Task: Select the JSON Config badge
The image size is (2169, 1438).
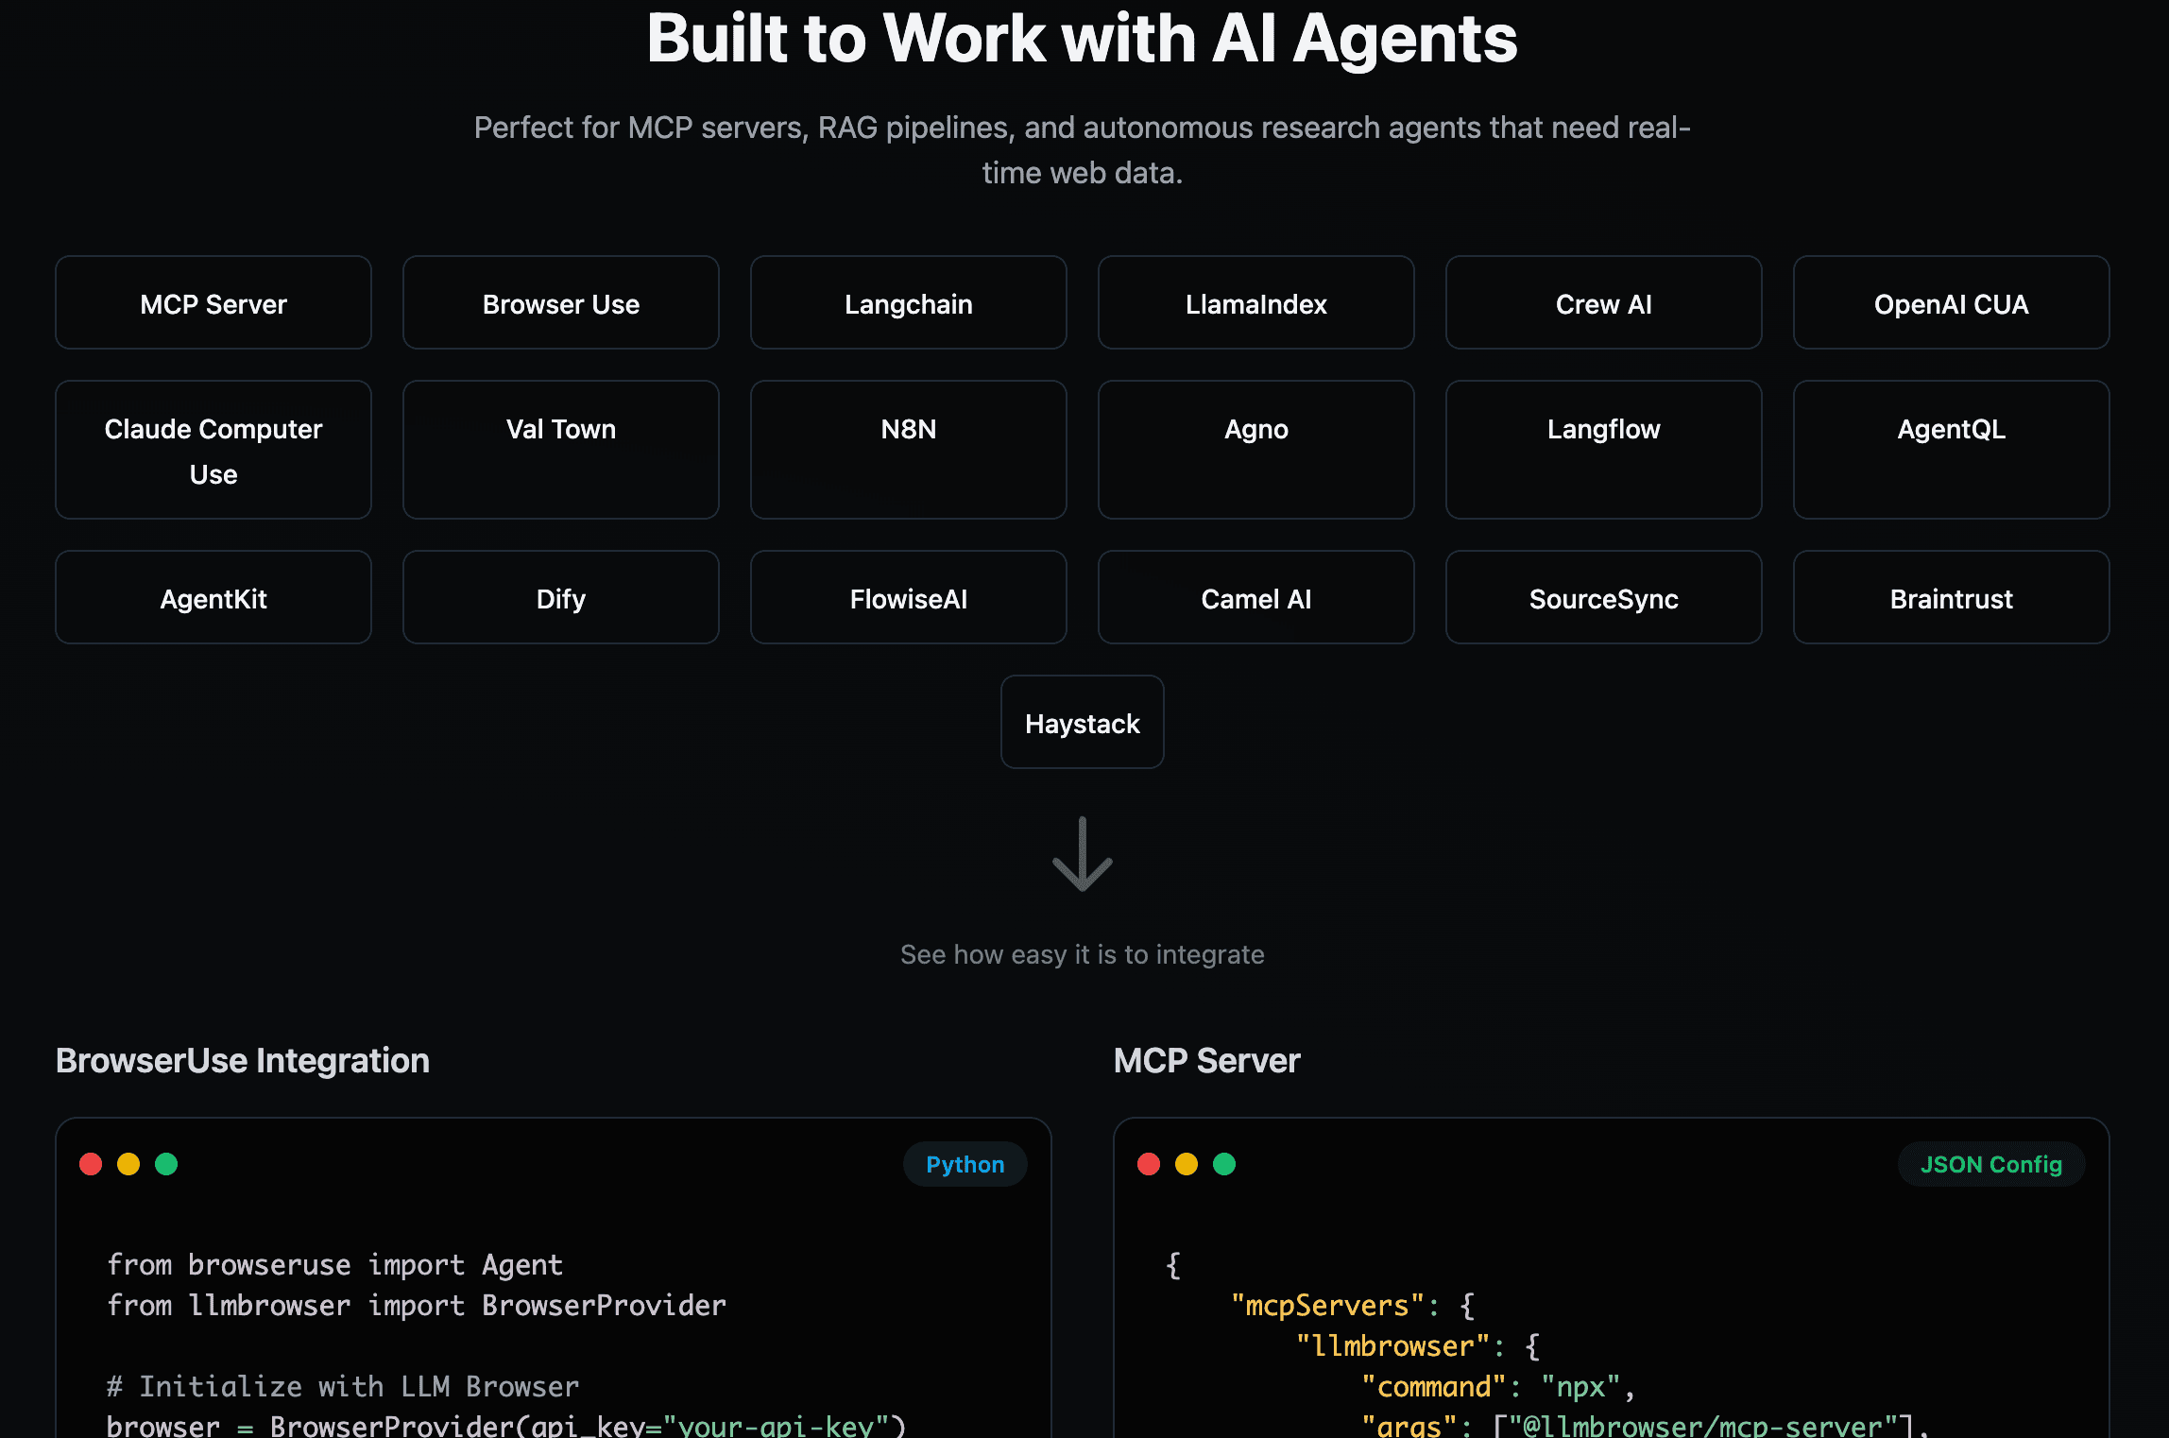Action: [x=1990, y=1164]
